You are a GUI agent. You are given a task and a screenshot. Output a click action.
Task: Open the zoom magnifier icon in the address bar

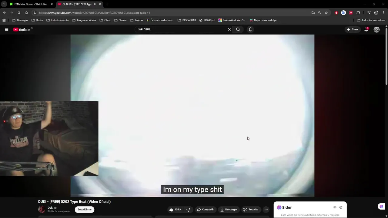pos(319,13)
